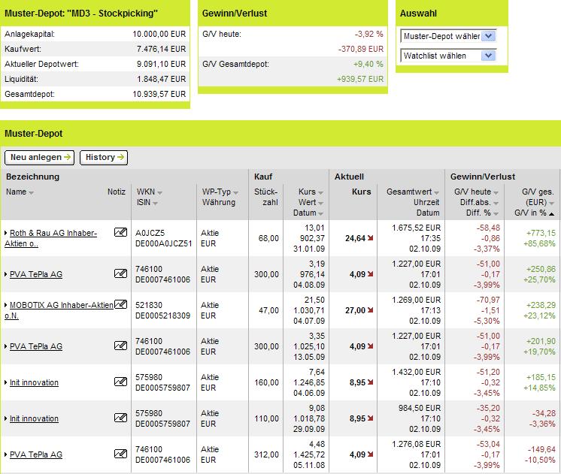Open note icon for PVA TePla bought 05.11.08
The width and height of the screenshot is (561, 474).
point(120,454)
